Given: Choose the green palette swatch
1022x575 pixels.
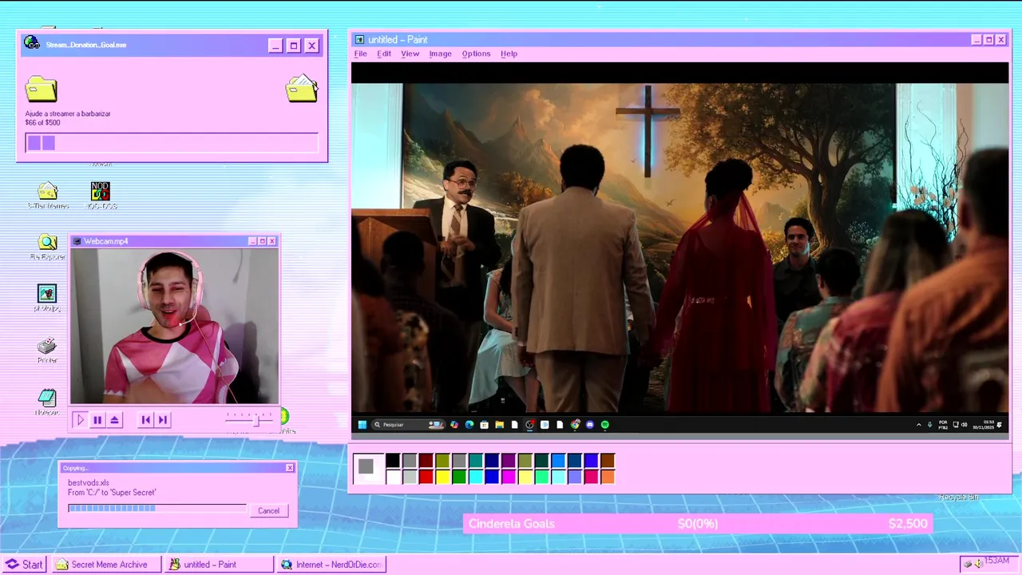Looking at the screenshot, I should (459, 477).
